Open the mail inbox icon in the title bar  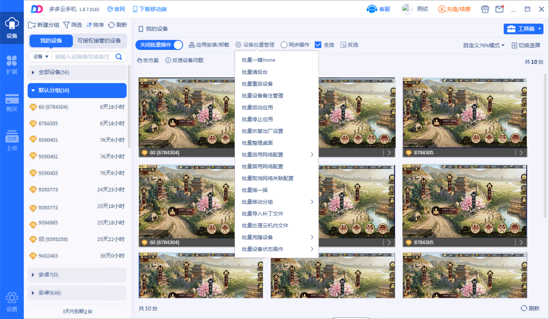(499, 9)
